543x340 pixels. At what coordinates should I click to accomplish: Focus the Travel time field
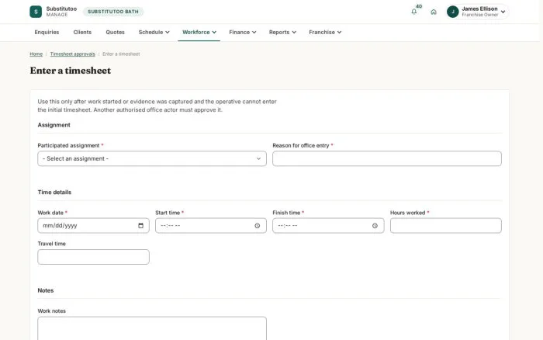tap(94, 257)
